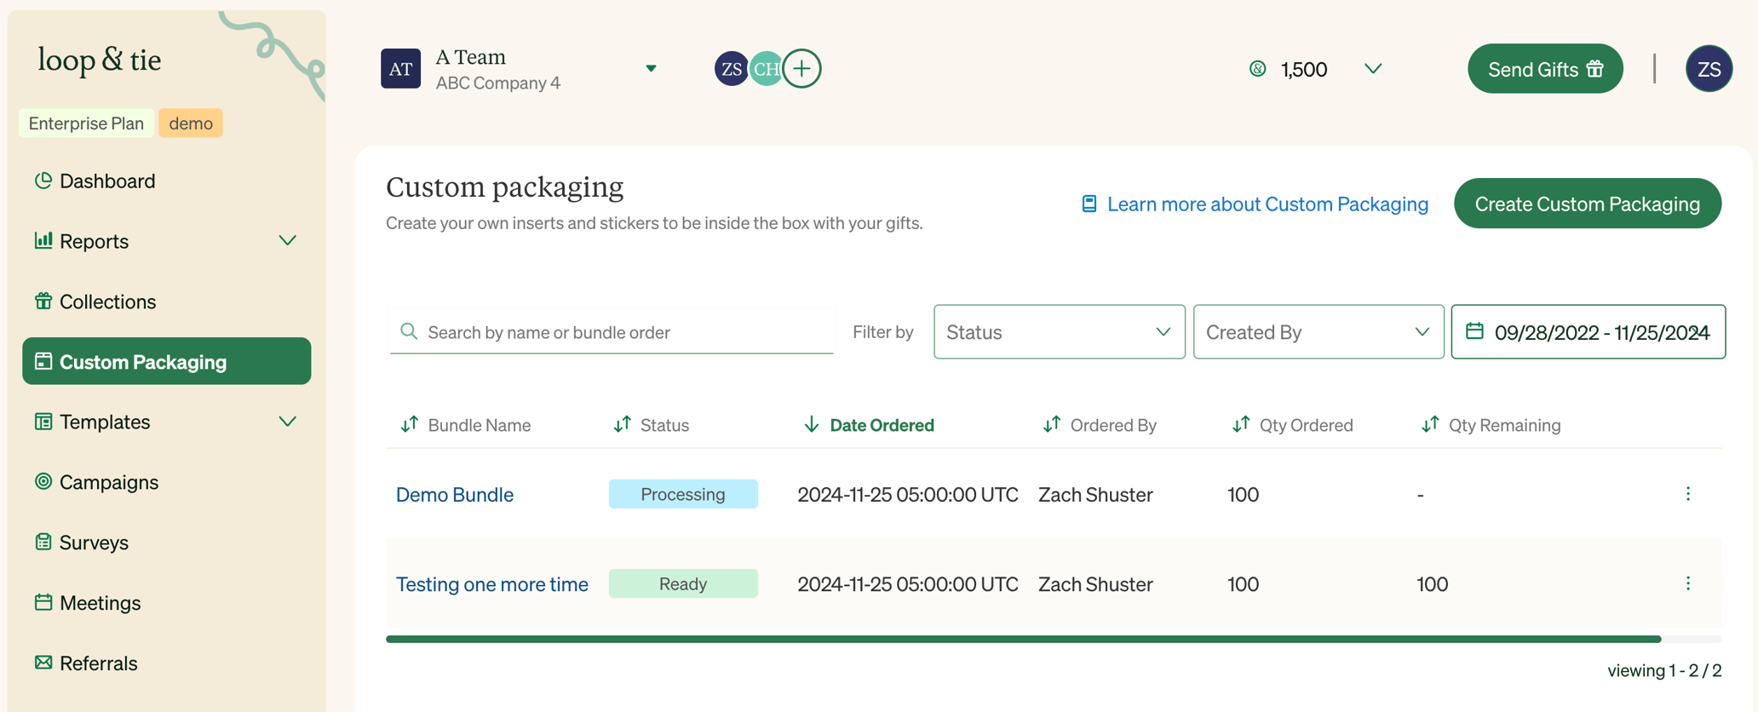Image resolution: width=1758 pixels, height=712 pixels.
Task: Click the calendar icon in date range
Action: [x=1474, y=331]
